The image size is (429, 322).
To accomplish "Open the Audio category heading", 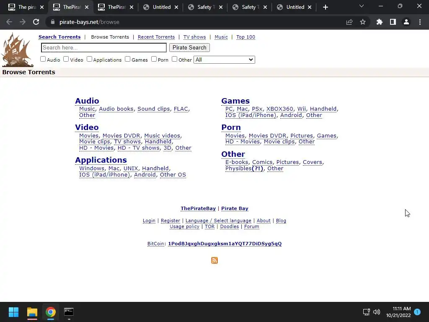I will pyautogui.click(x=87, y=101).
